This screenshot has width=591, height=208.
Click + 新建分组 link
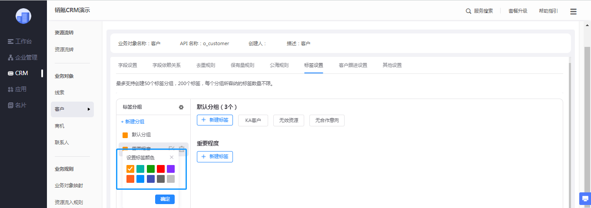click(x=133, y=122)
